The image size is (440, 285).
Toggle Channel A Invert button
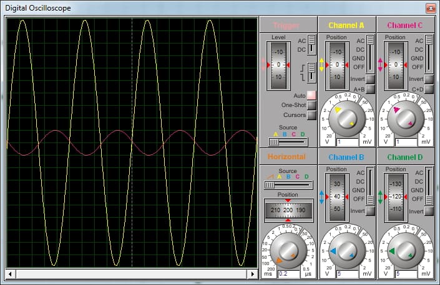(x=370, y=79)
